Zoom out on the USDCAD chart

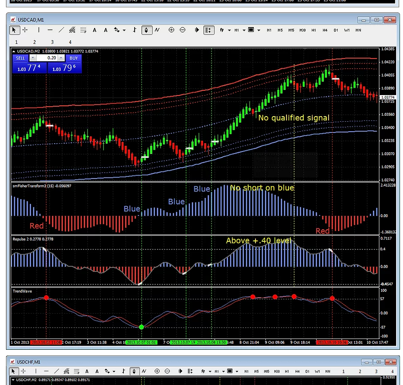pyautogui.click(x=182, y=30)
